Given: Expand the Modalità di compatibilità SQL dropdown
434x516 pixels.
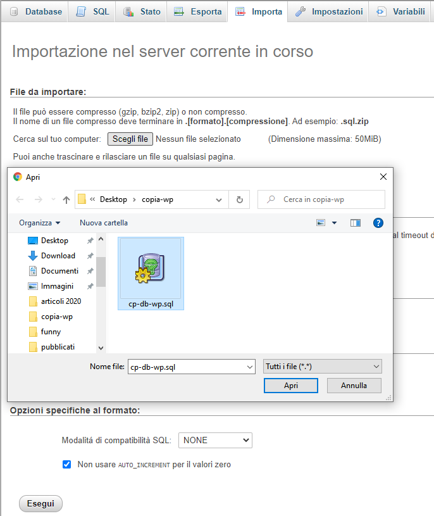Looking at the screenshot, I should (x=215, y=440).
